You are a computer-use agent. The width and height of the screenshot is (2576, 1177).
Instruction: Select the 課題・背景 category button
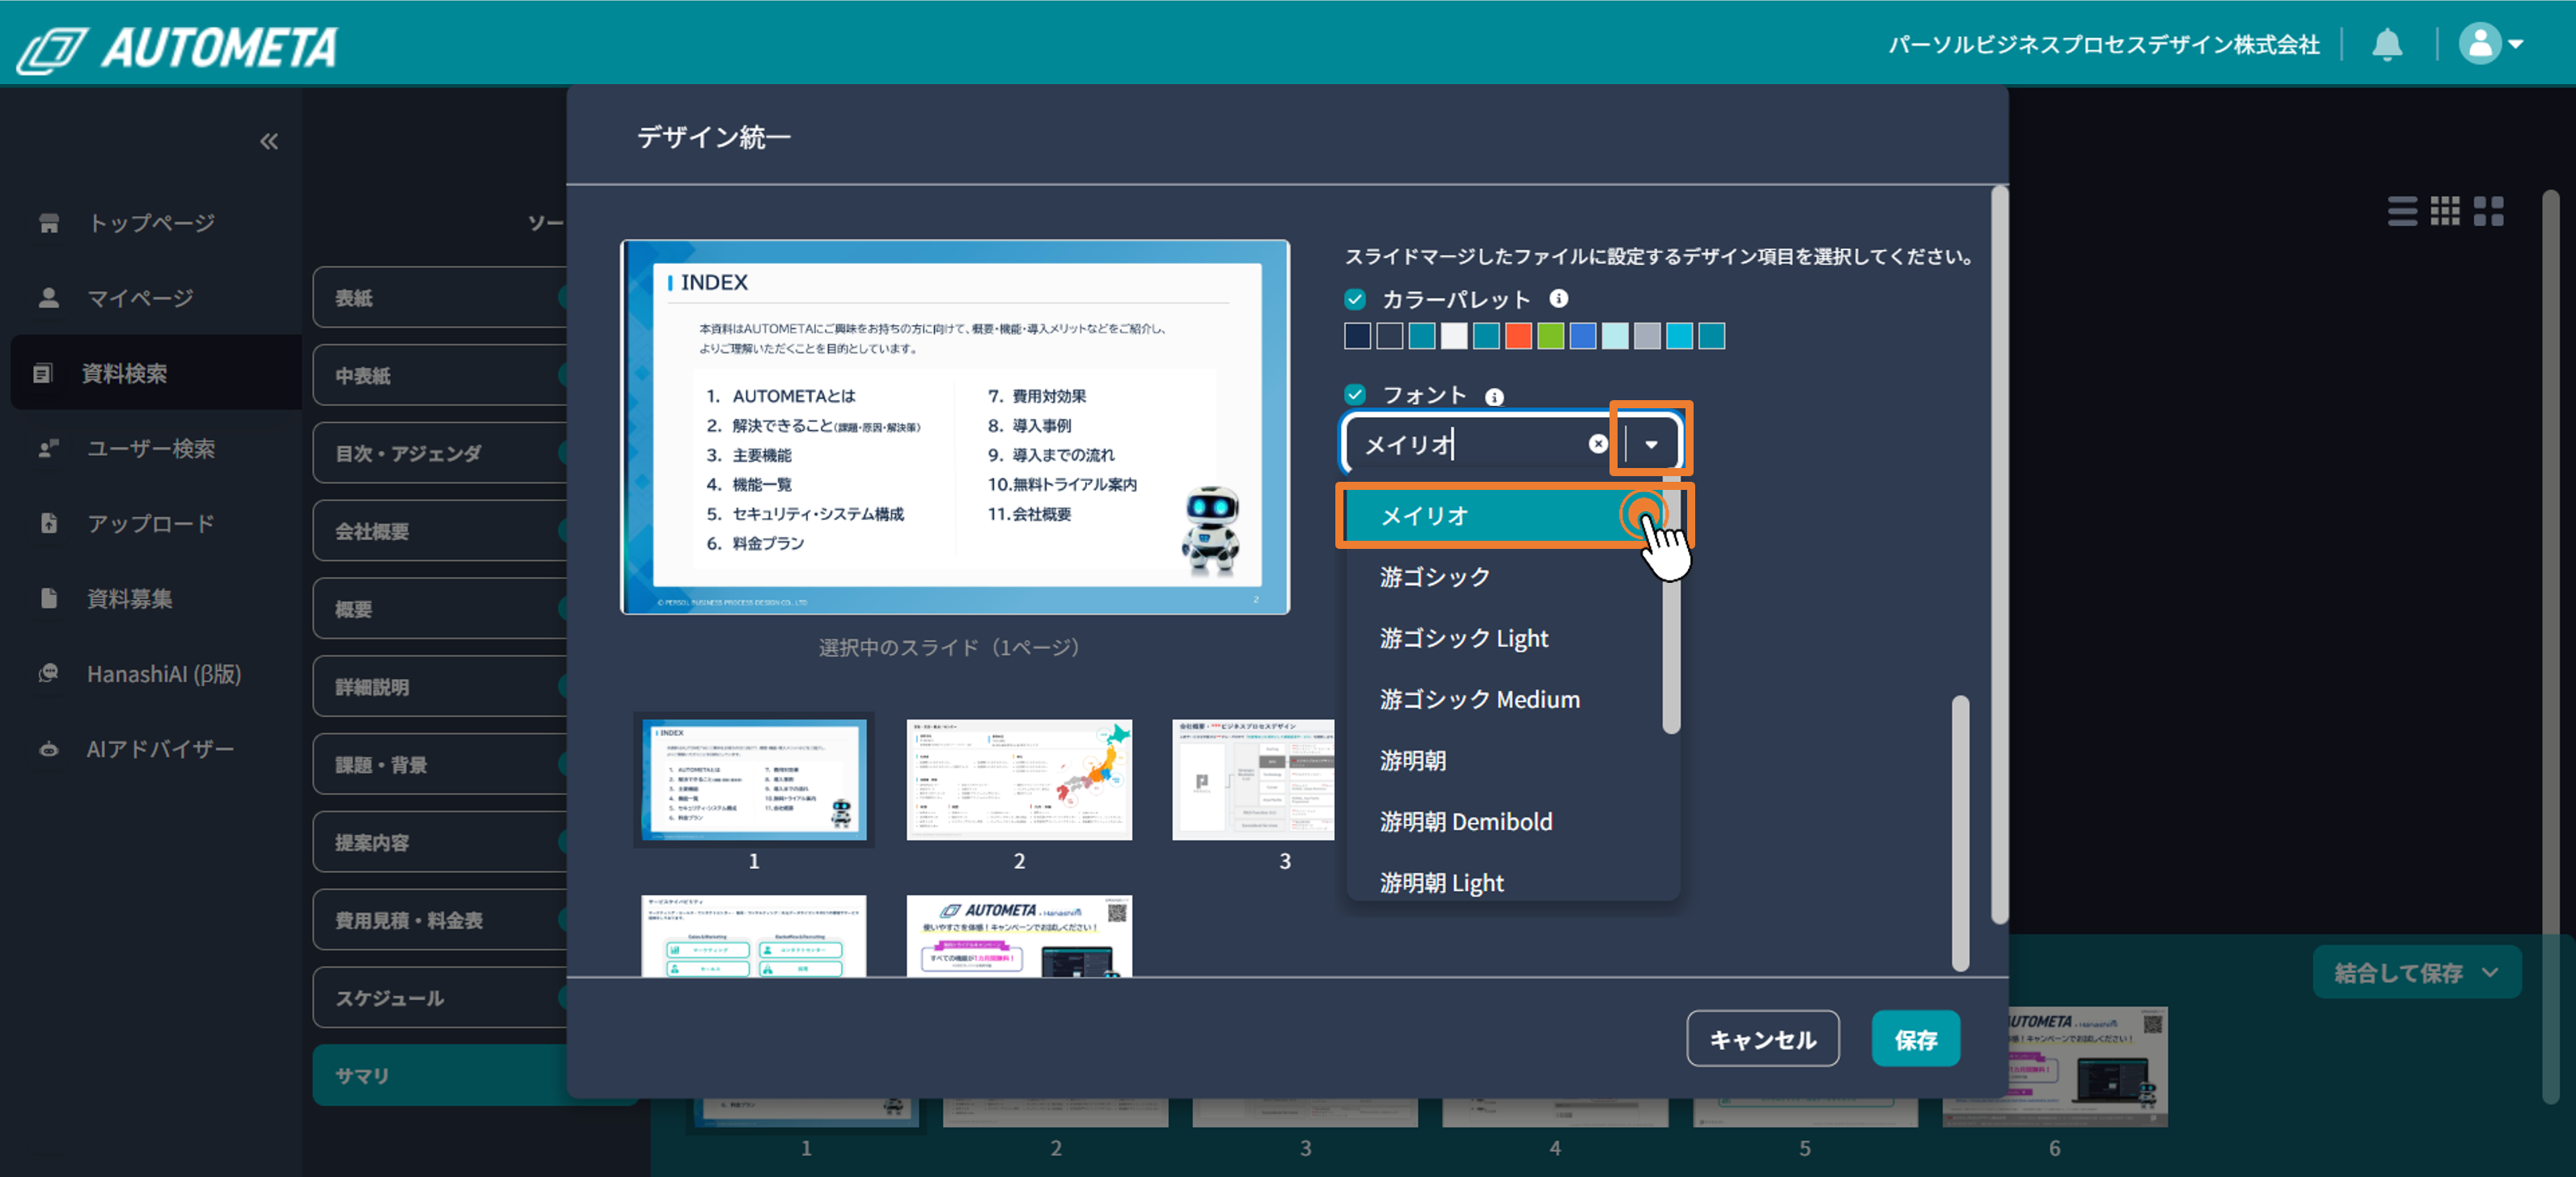point(440,765)
